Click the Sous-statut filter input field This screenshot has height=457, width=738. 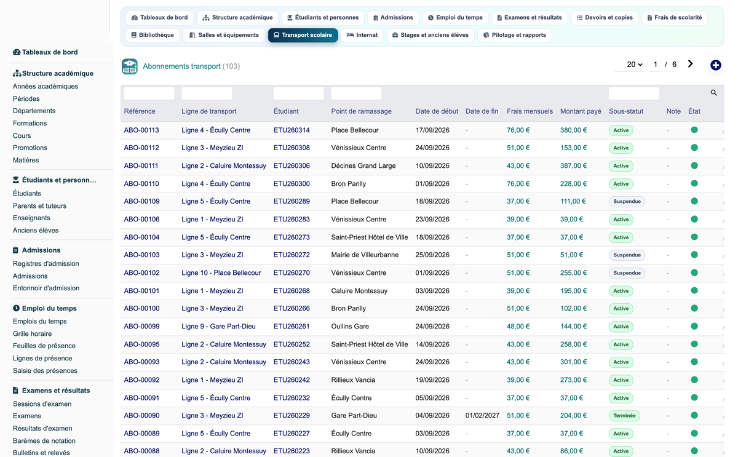(x=633, y=93)
